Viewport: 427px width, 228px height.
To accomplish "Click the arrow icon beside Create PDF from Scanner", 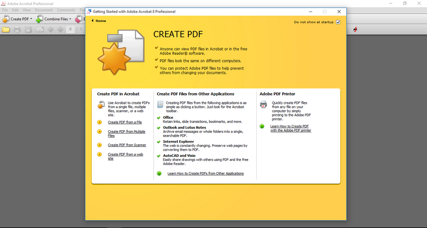I will point(99,145).
